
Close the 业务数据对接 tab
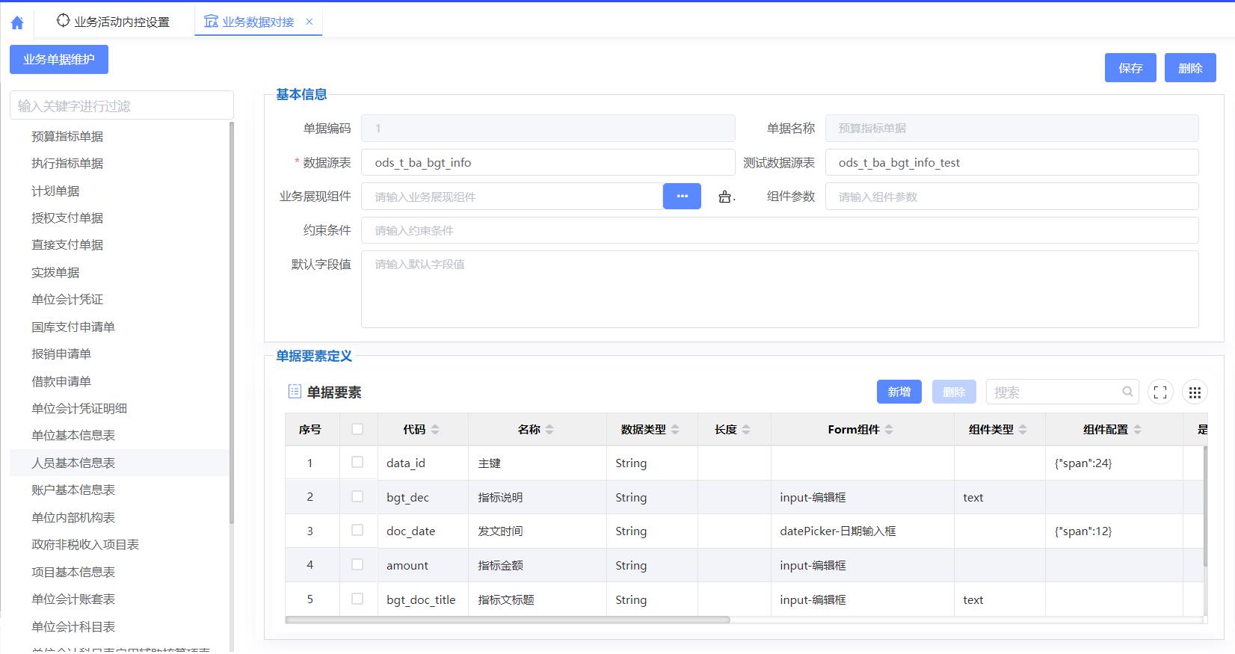point(309,22)
